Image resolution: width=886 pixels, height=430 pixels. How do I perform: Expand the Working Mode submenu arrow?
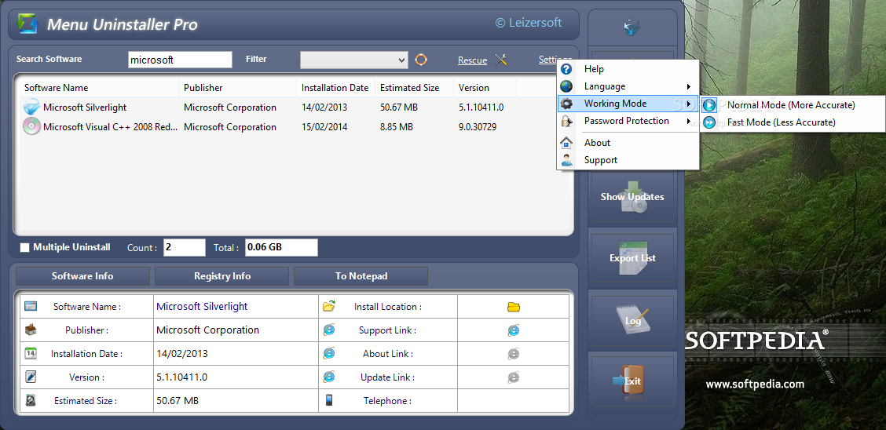(x=688, y=104)
